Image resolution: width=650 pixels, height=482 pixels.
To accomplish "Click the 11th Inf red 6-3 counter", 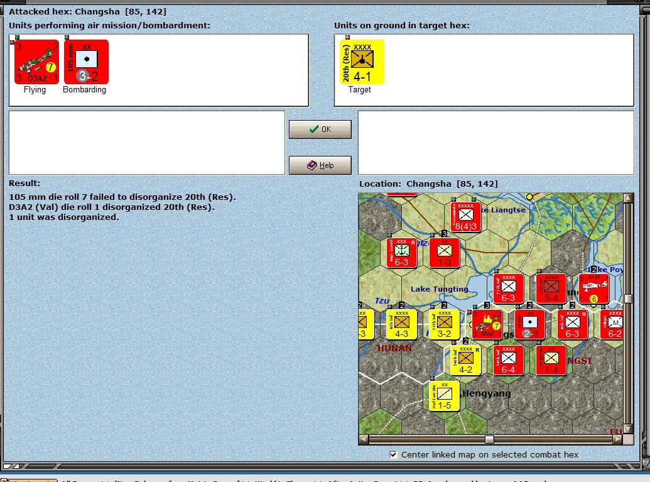I will 509,288.
